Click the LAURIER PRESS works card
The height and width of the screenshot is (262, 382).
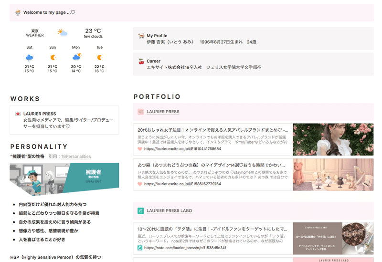click(x=64, y=120)
